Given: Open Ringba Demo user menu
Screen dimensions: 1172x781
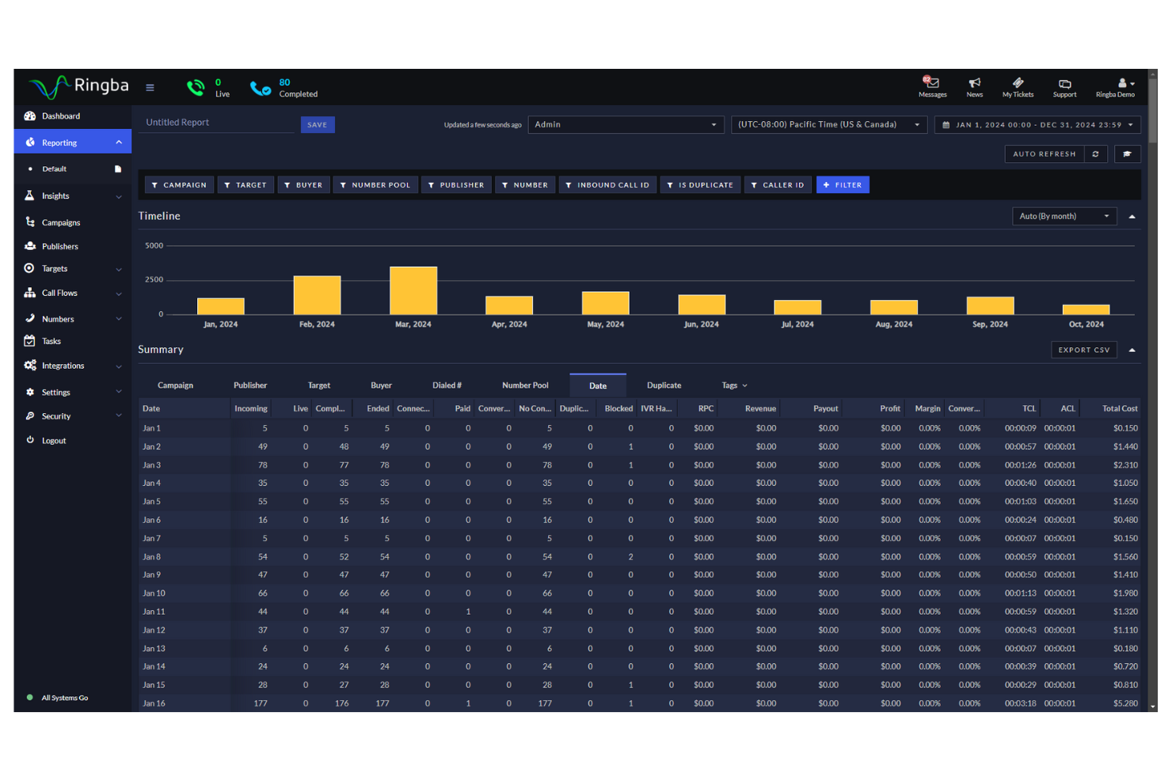Looking at the screenshot, I should click(1115, 87).
